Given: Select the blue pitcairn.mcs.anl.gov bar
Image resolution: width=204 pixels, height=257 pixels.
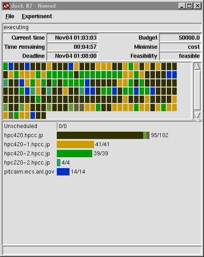Looking at the screenshot, I should [x=63, y=172].
